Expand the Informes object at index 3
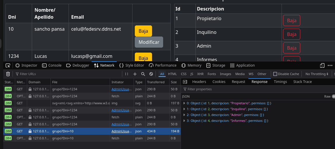This screenshot has height=149, width=335. 184,121
